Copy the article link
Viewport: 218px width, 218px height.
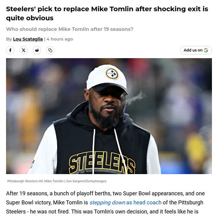tap(50, 50)
